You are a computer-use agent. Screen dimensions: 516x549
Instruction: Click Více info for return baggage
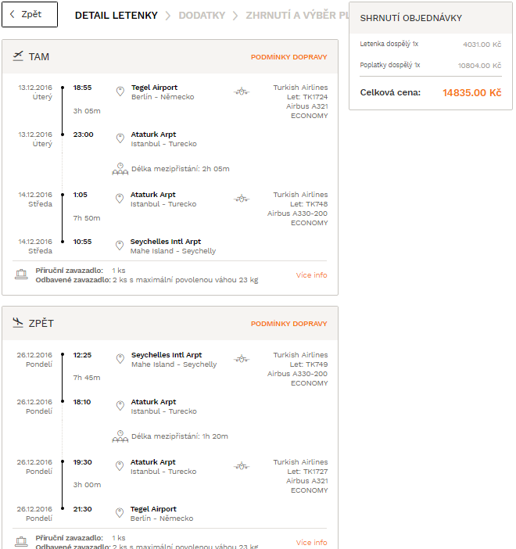(312, 542)
